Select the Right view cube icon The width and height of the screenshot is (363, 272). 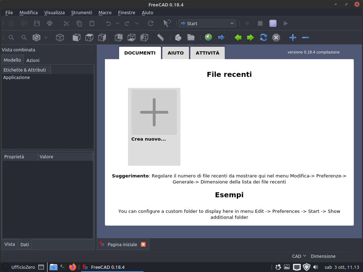[102, 38]
